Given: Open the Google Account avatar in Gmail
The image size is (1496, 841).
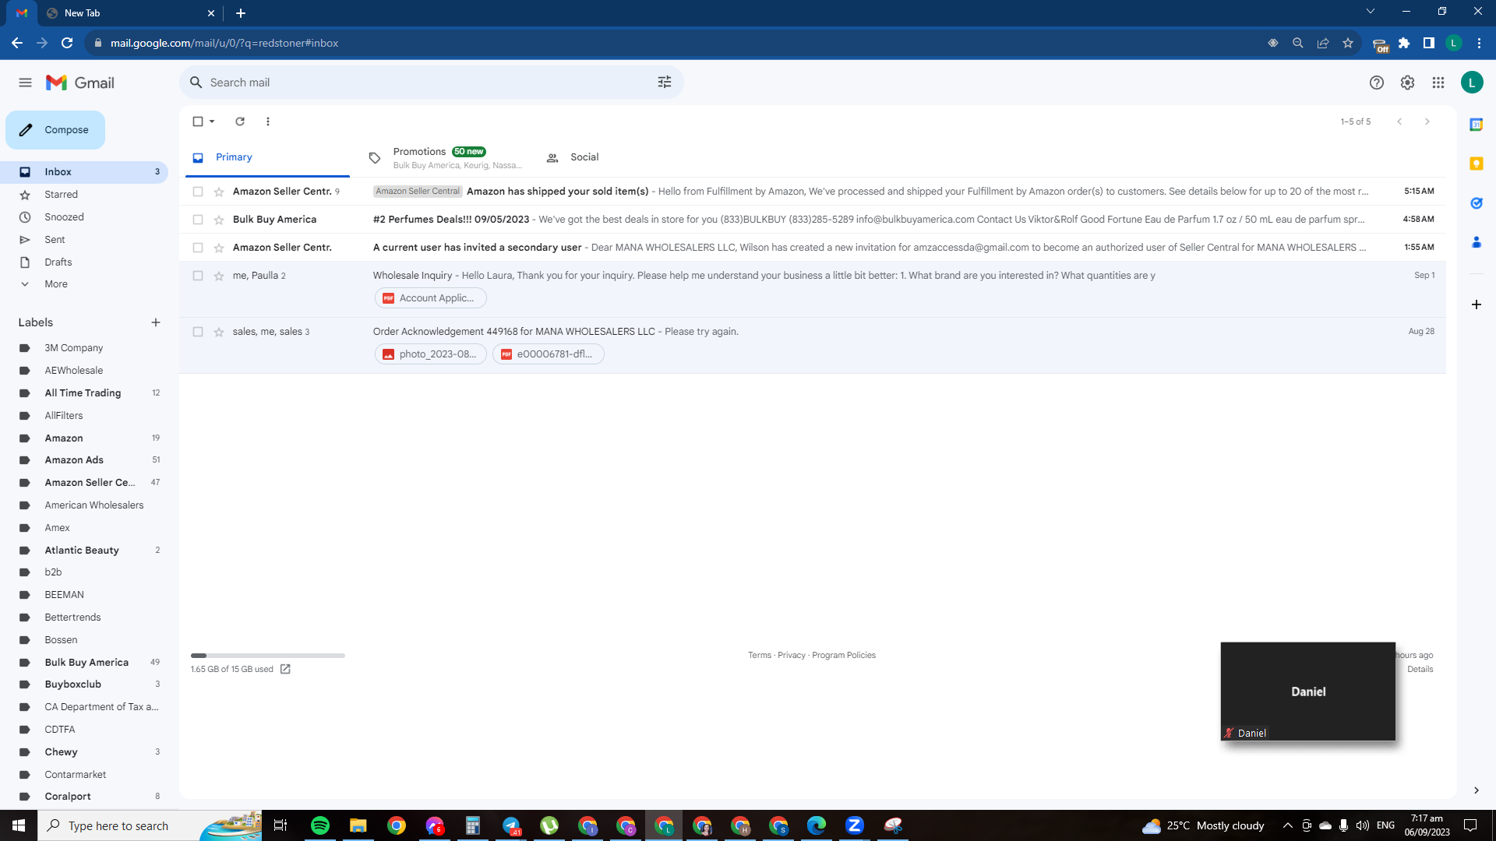Looking at the screenshot, I should (x=1472, y=83).
